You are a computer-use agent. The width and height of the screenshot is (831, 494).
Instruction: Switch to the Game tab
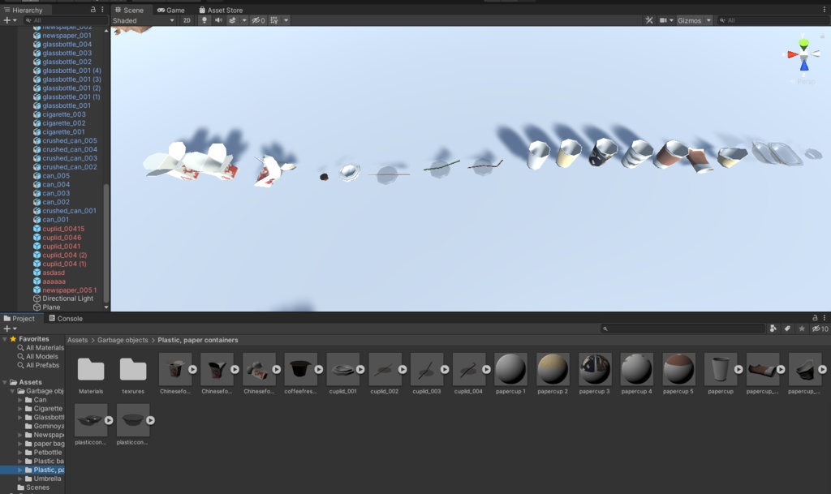[x=170, y=10]
